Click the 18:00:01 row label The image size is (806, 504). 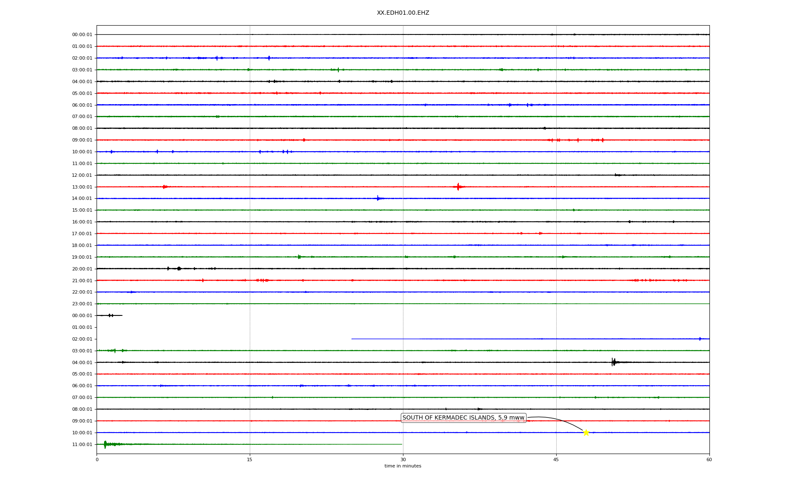82,245
